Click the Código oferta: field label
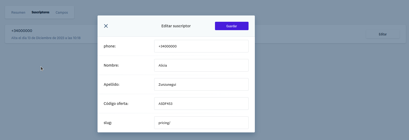Screen dimensions: 409x140 click(x=116, y=104)
